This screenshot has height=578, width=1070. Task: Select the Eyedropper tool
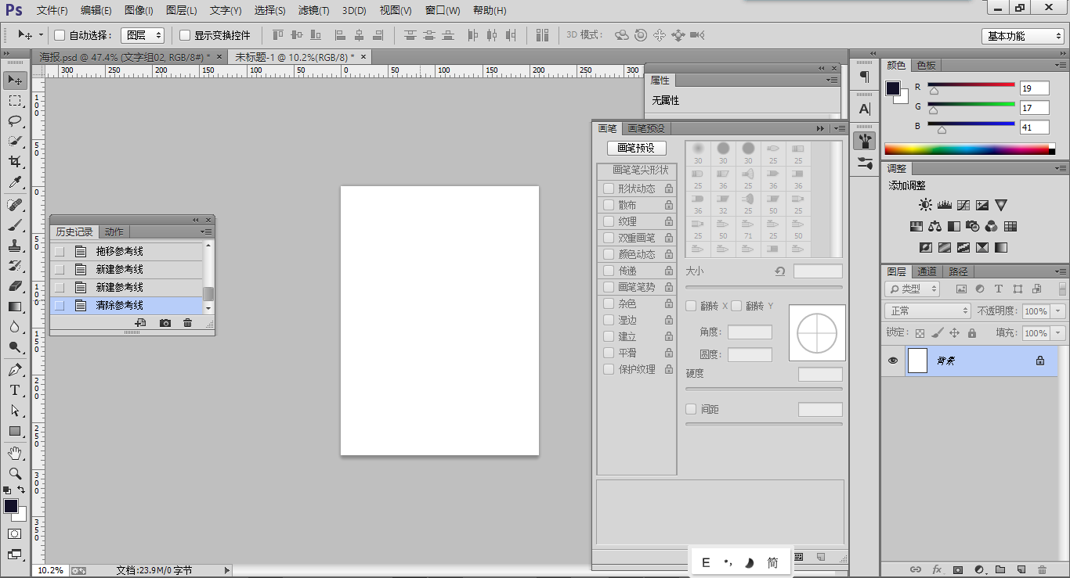coord(15,181)
